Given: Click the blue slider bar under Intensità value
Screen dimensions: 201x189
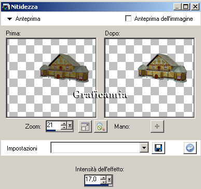Looking at the screenshot, I should [x=97, y=185].
